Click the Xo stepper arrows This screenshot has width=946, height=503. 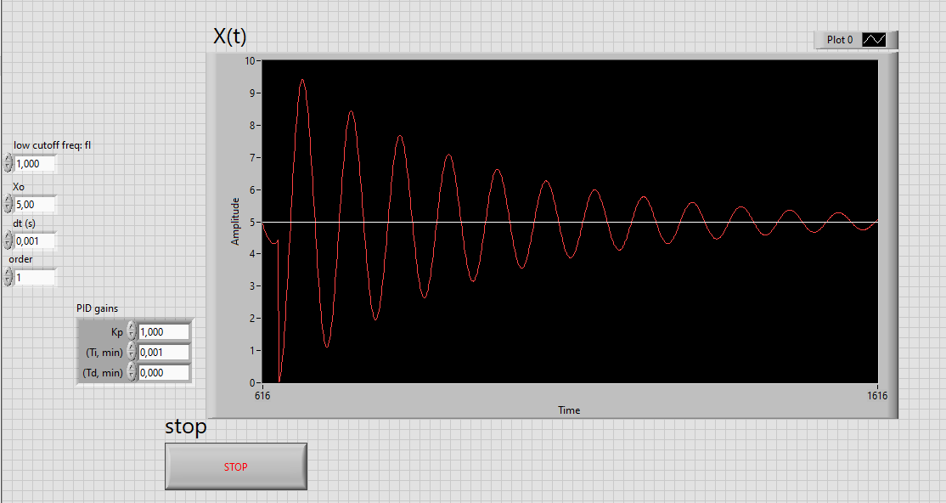pyautogui.click(x=8, y=204)
